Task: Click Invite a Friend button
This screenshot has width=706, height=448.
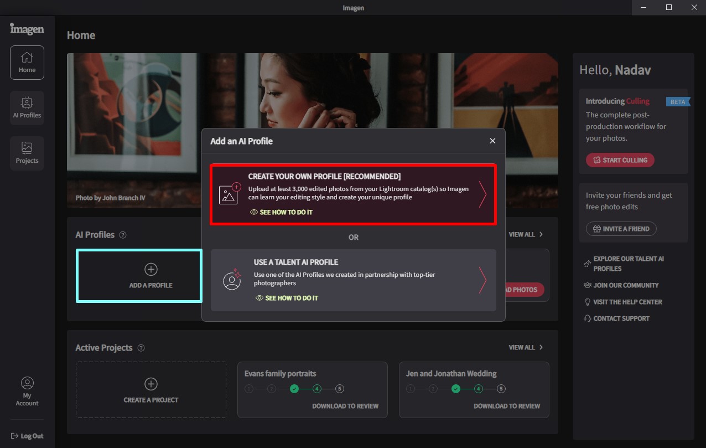Action: point(621,229)
